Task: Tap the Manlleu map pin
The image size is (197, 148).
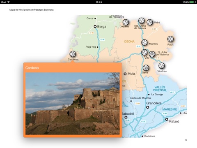Action: point(144,42)
